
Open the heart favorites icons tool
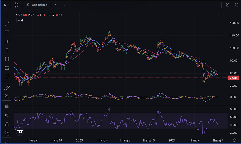click(7, 77)
